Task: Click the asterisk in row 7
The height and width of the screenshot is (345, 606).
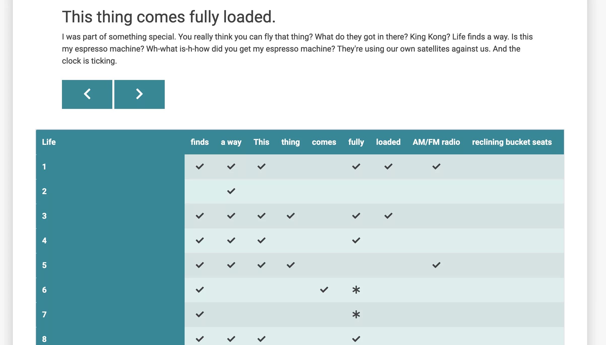Action: coord(356,315)
